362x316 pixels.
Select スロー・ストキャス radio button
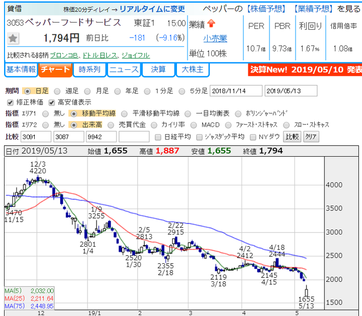tap(286, 125)
